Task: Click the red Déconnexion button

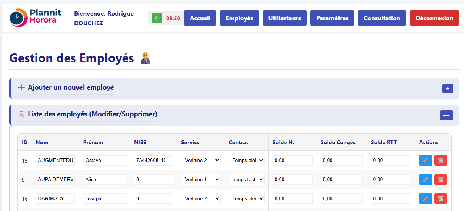Action: pyautogui.click(x=434, y=18)
